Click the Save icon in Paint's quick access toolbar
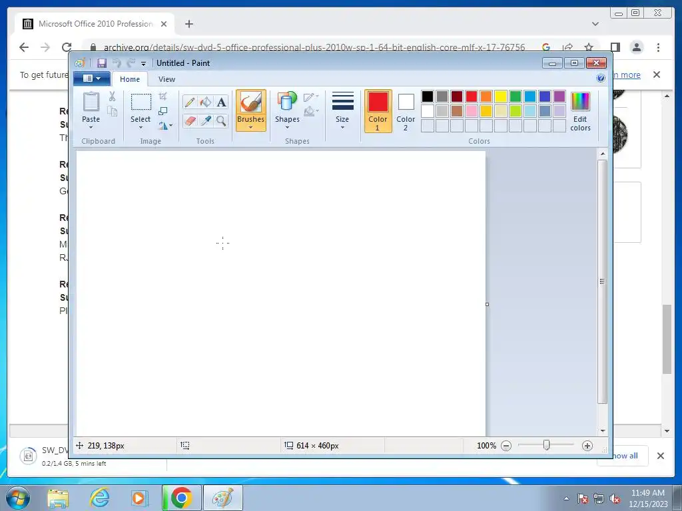 click(102, 63)
